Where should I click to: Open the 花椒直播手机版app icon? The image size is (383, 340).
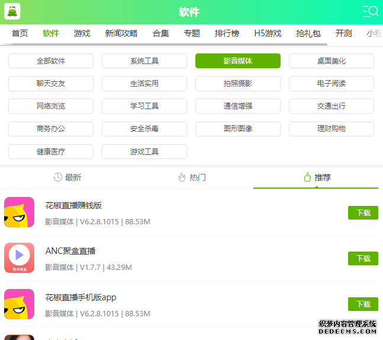[20, 304]
